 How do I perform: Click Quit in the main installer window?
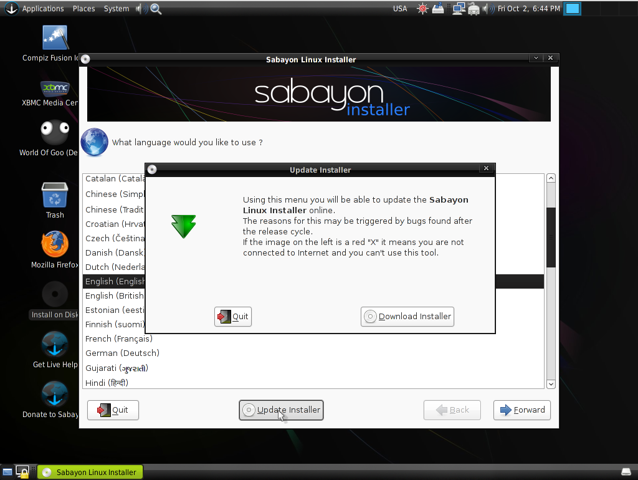tap(113, 410)
